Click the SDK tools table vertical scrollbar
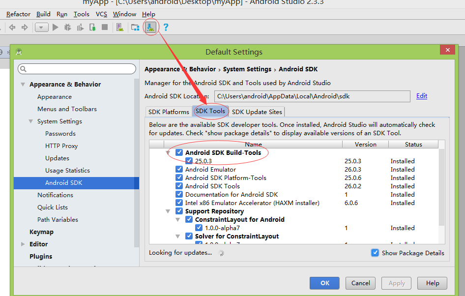 pos(441,187)
